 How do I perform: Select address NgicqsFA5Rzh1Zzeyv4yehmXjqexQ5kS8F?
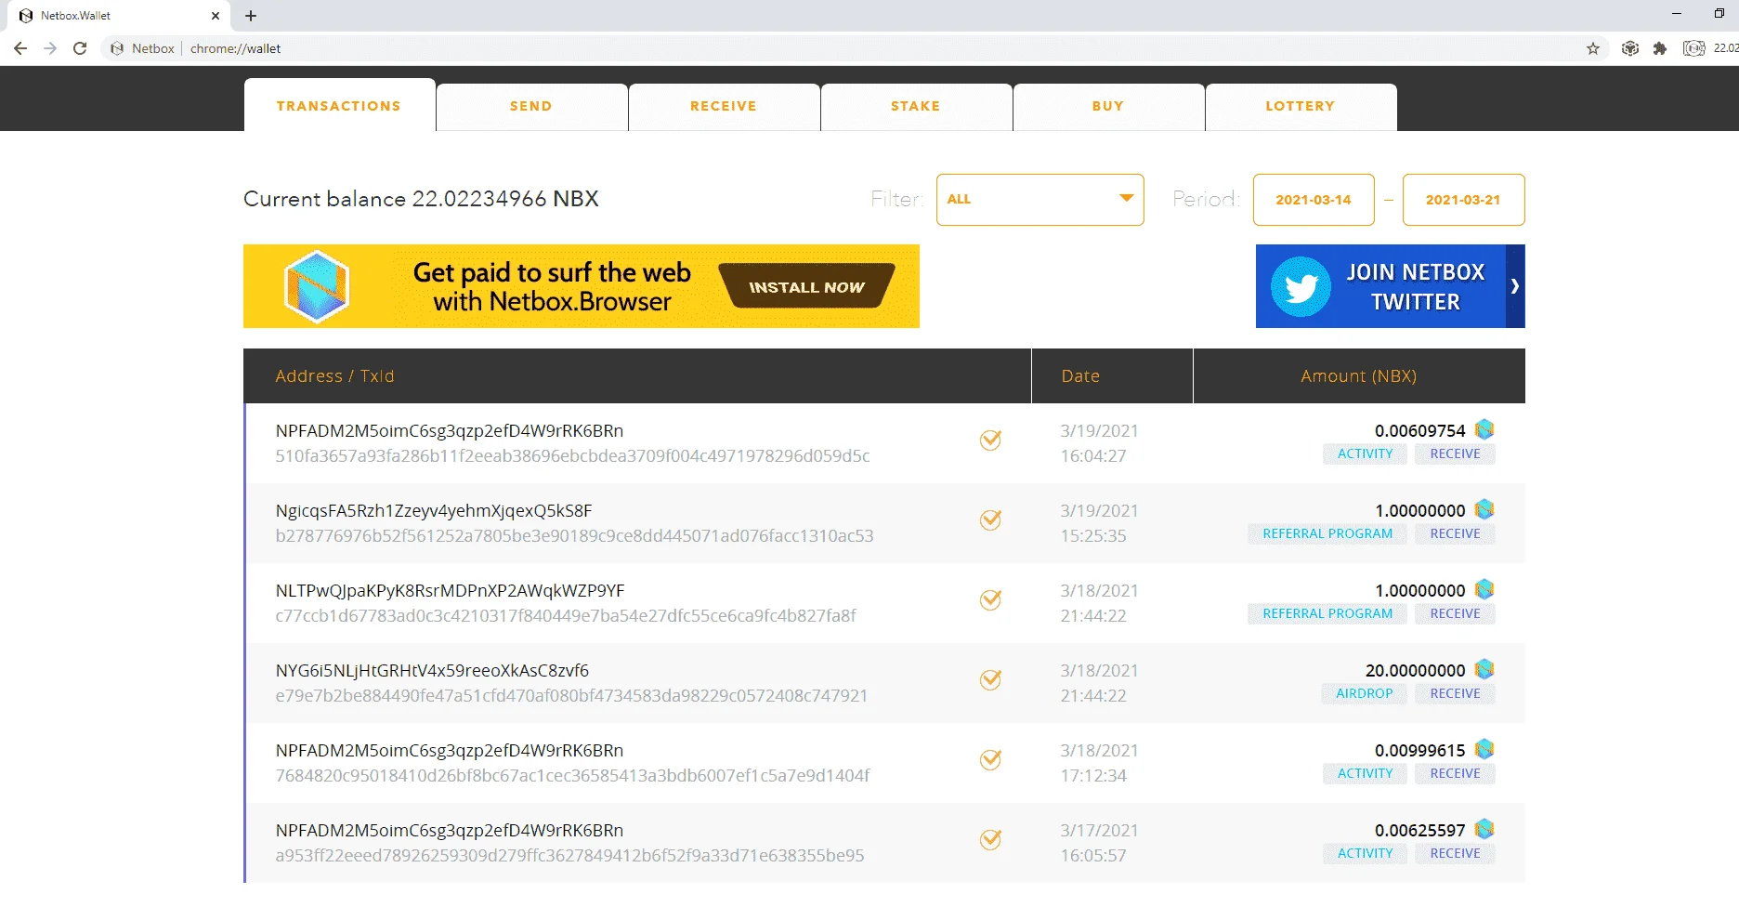tap(434, 511)
